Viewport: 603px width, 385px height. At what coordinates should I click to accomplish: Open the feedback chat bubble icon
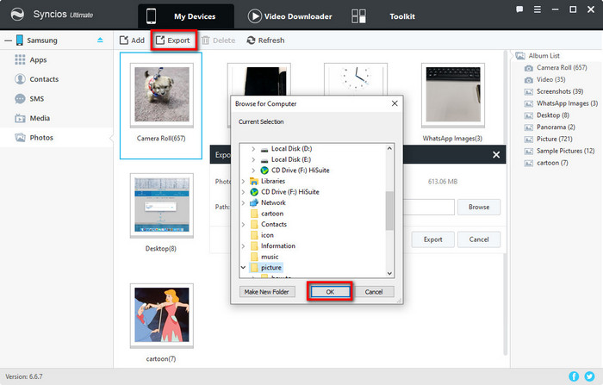(519, 9)
